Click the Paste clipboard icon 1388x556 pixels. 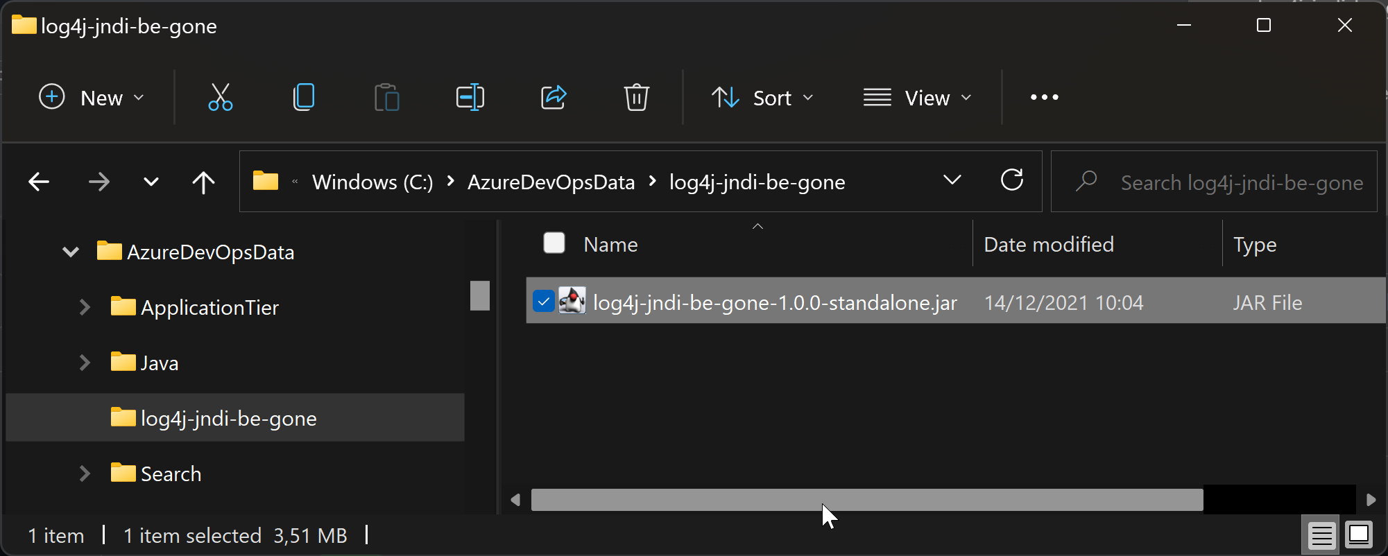click(x=387, y=98)
